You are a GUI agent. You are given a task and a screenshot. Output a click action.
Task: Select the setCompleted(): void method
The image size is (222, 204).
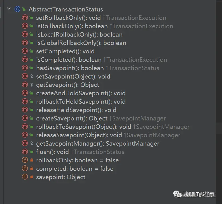click(x=65, y=51)
